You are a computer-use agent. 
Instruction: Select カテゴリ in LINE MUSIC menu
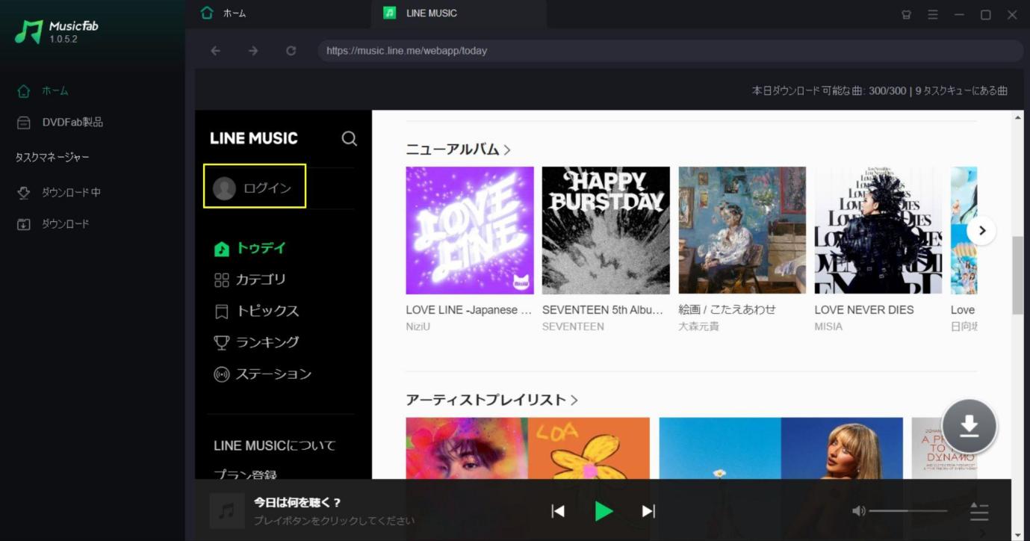[x=250, y=279]
